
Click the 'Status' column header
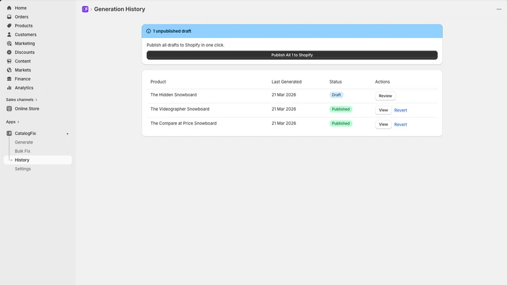pyautogui.click(x=335, y=82)
